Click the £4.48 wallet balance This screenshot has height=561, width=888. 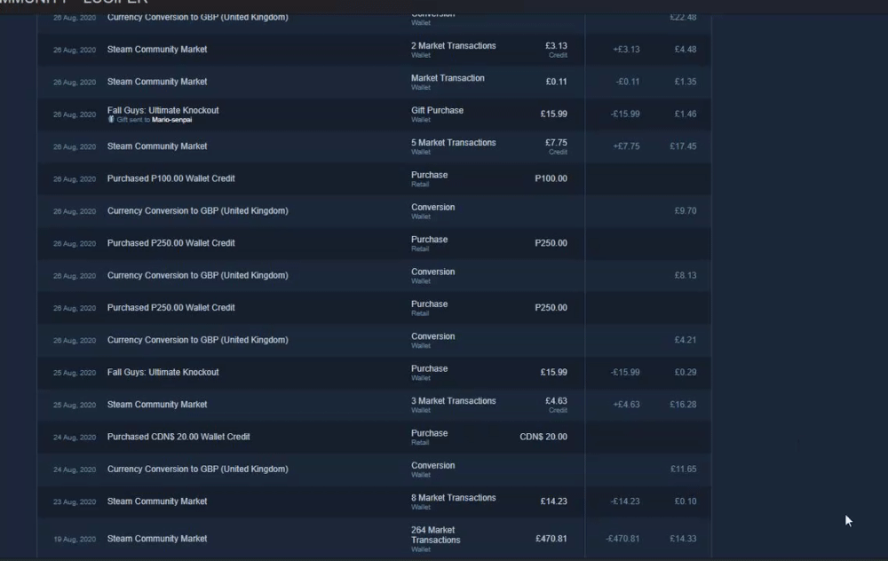686,49
